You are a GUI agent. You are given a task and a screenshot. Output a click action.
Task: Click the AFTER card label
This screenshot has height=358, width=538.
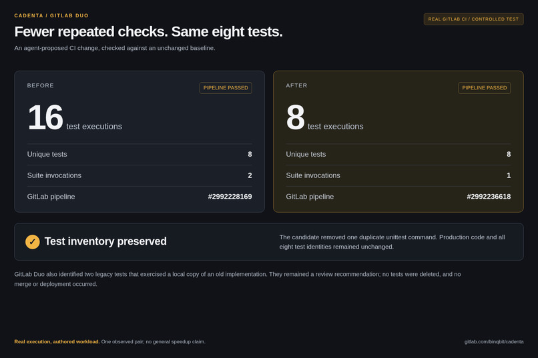pos(296,85)
